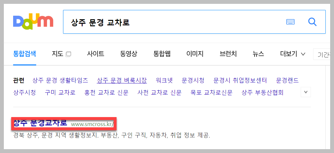Open the 워크넷 related search

(x=164, y=81)
